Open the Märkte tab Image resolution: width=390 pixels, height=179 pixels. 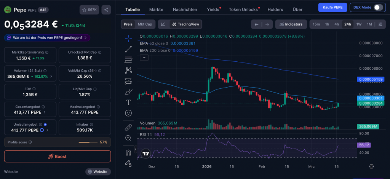[x=156, y=9]
